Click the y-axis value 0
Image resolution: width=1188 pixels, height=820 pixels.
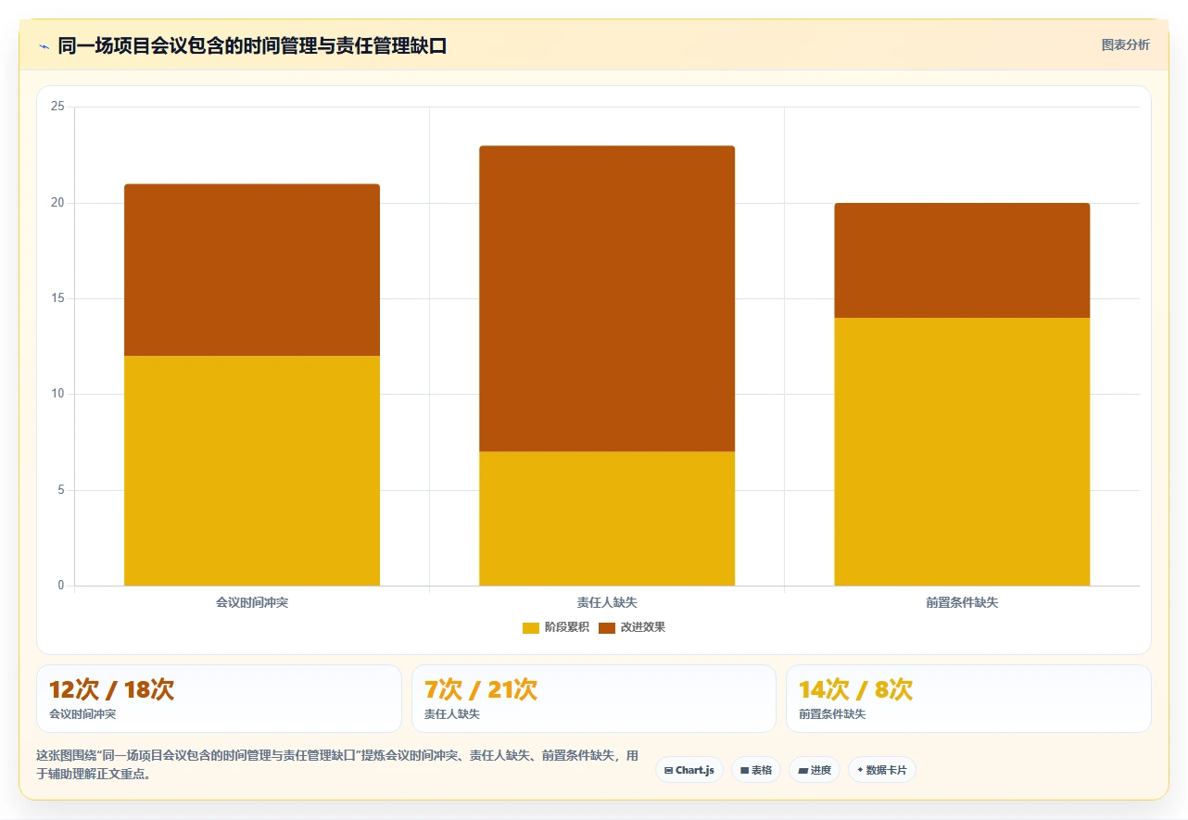(x=61, y=586)
